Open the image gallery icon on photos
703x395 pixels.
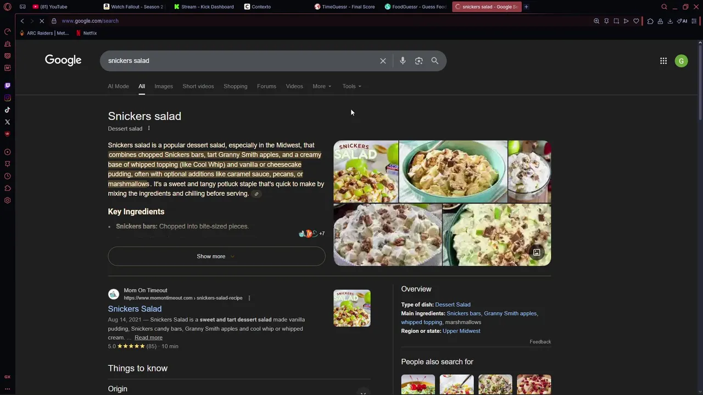pyautogui.click(x=537, y=252)
